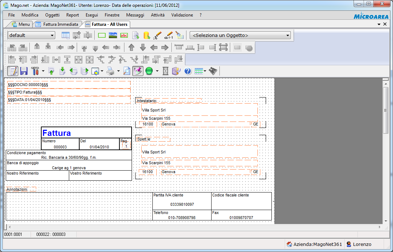
Task: Expand the arrow next to the green circle
Action: tap(157, 71)
